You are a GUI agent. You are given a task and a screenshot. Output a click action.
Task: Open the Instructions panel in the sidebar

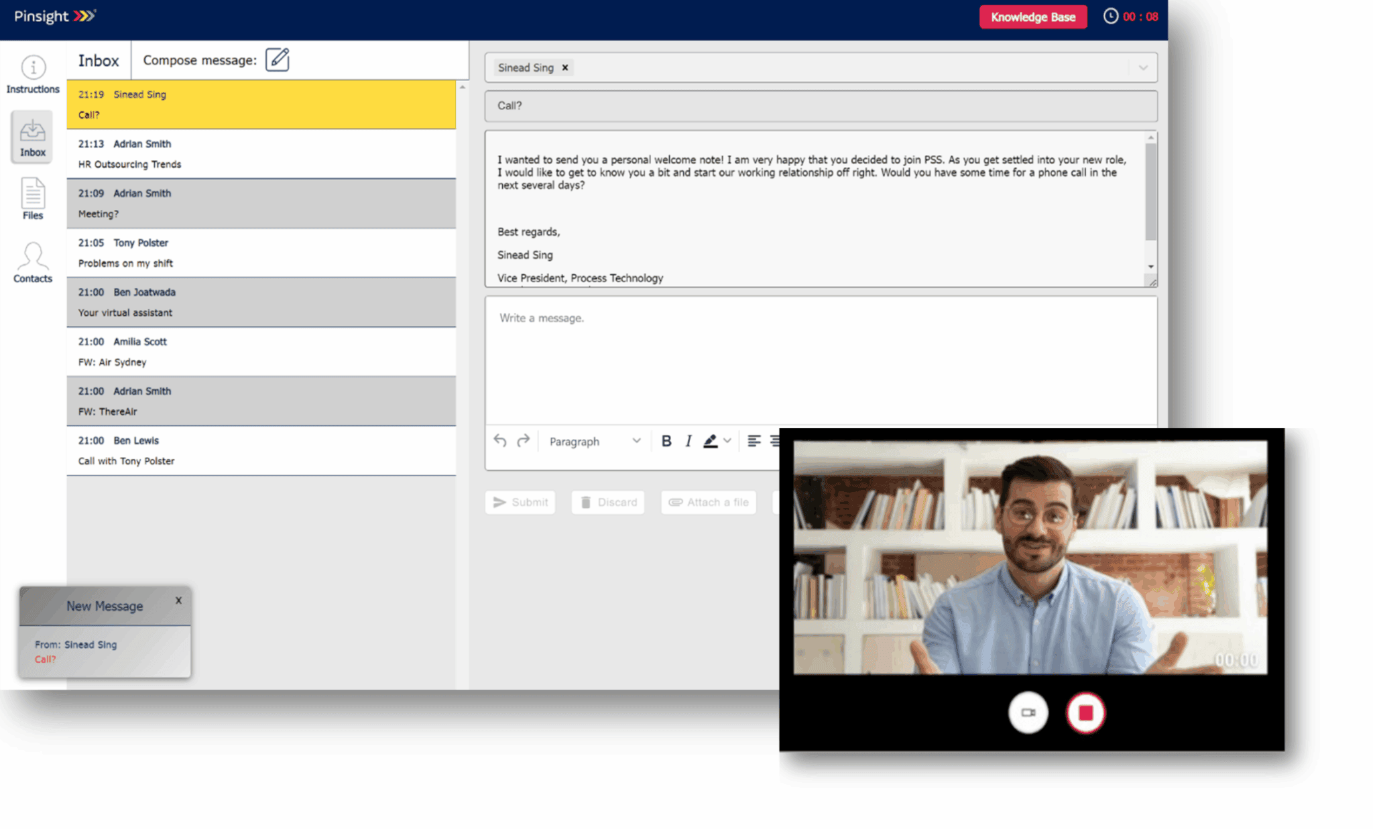coord(32,74)
